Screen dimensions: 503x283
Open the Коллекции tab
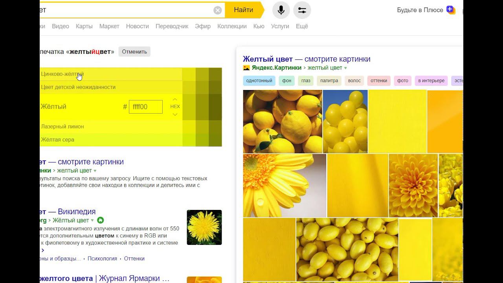pyautogui.click(x=232, y=26)
